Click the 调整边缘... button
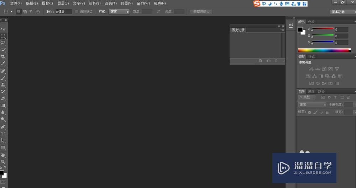 [201, 12]
